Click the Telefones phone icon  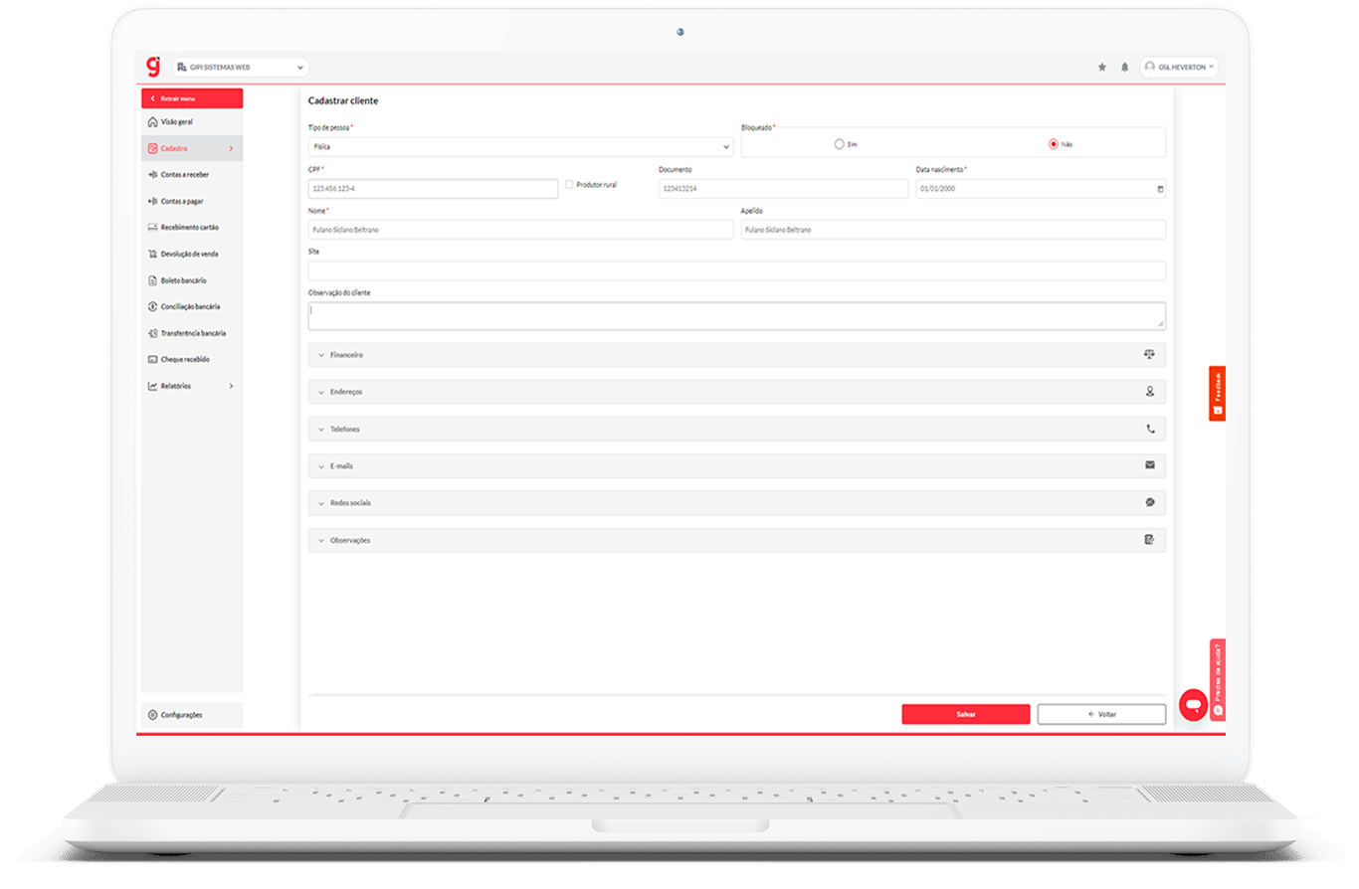pos(1150,429)
